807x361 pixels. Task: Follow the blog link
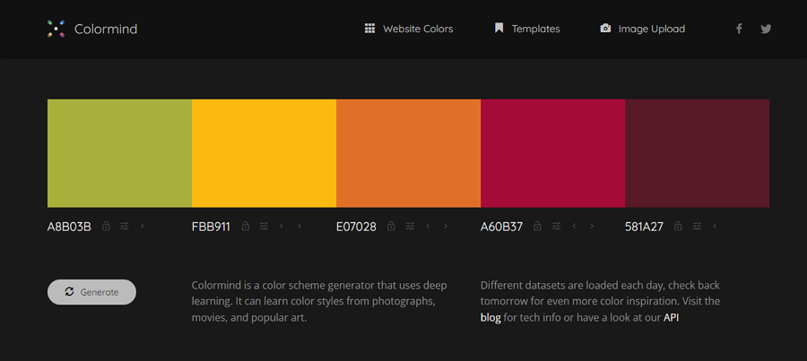[490, 318]
